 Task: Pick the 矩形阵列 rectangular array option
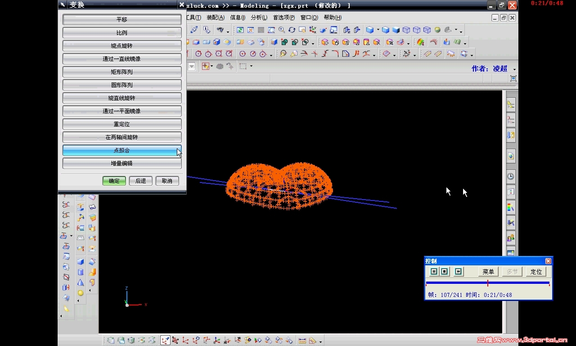pyautogui.click(x=122, y=72)
